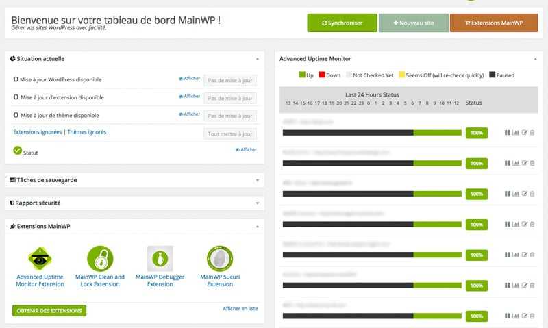Delete the third uptime monitor

point(532,194)
